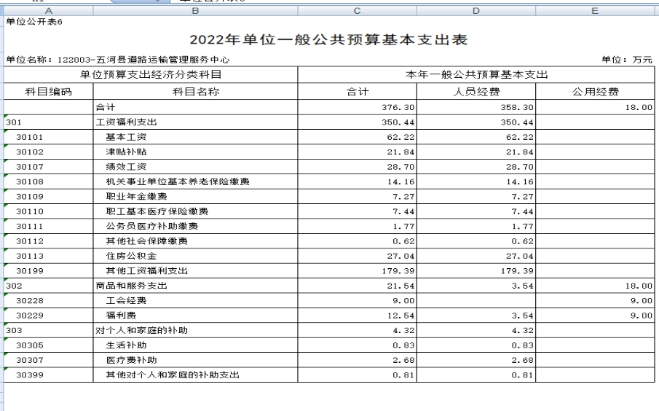Select header cell 本年一般公共预算基本支出
This screenshot has height=411, width=659.
point(476,74)
